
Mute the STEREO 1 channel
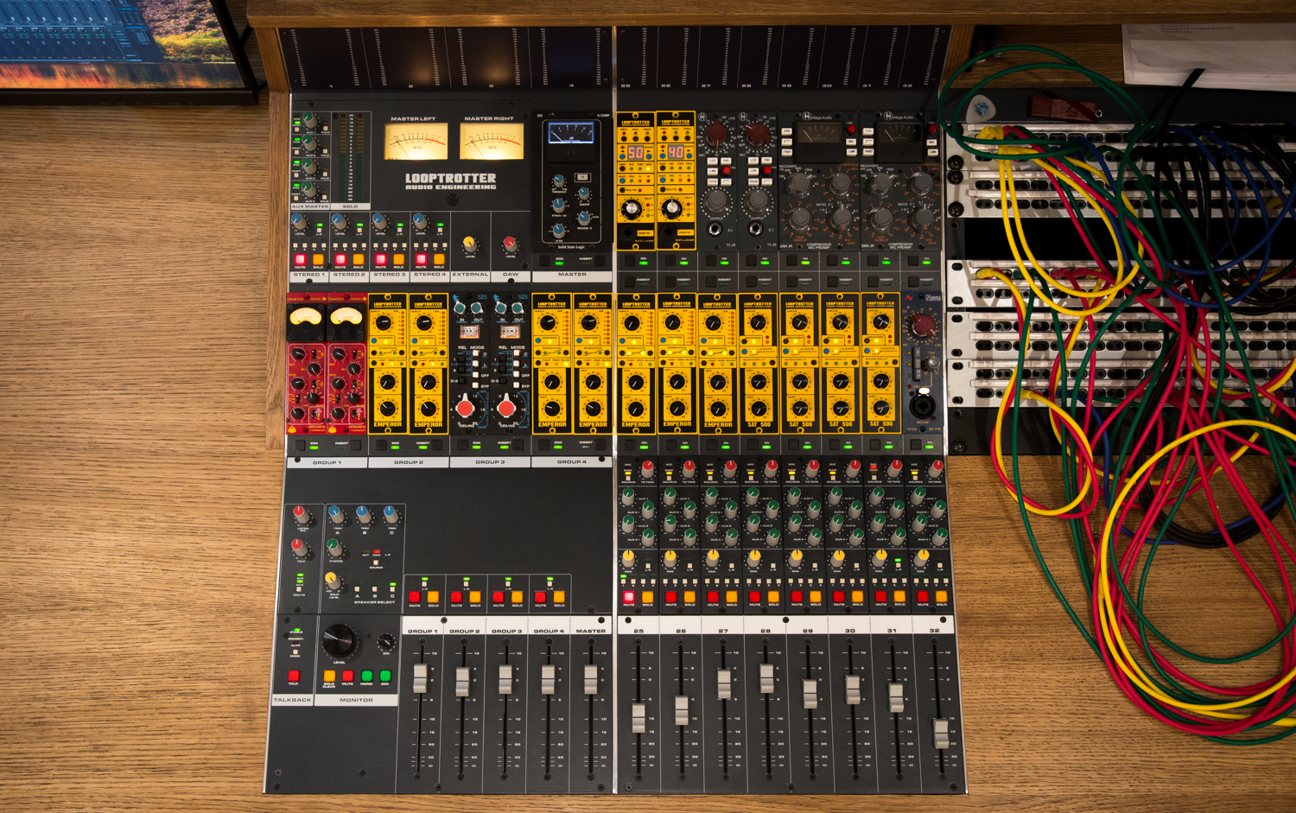[x=300, y=260]
